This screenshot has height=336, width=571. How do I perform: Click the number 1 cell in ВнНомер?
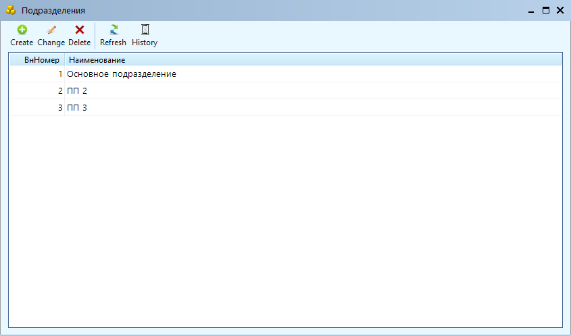tap(60, 74)
